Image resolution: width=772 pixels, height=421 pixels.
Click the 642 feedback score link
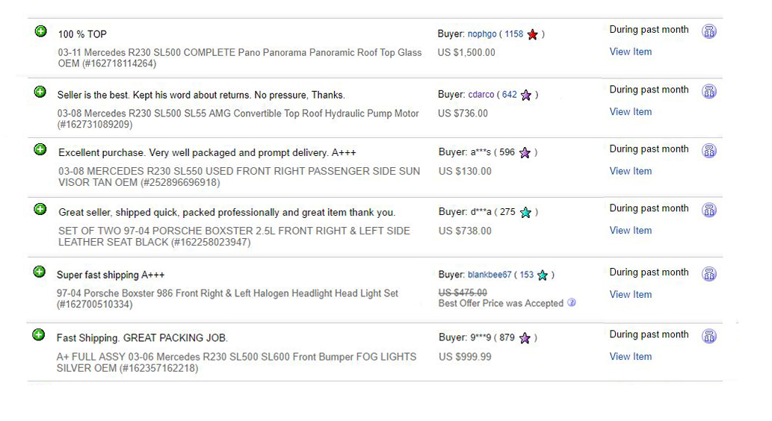510,95
